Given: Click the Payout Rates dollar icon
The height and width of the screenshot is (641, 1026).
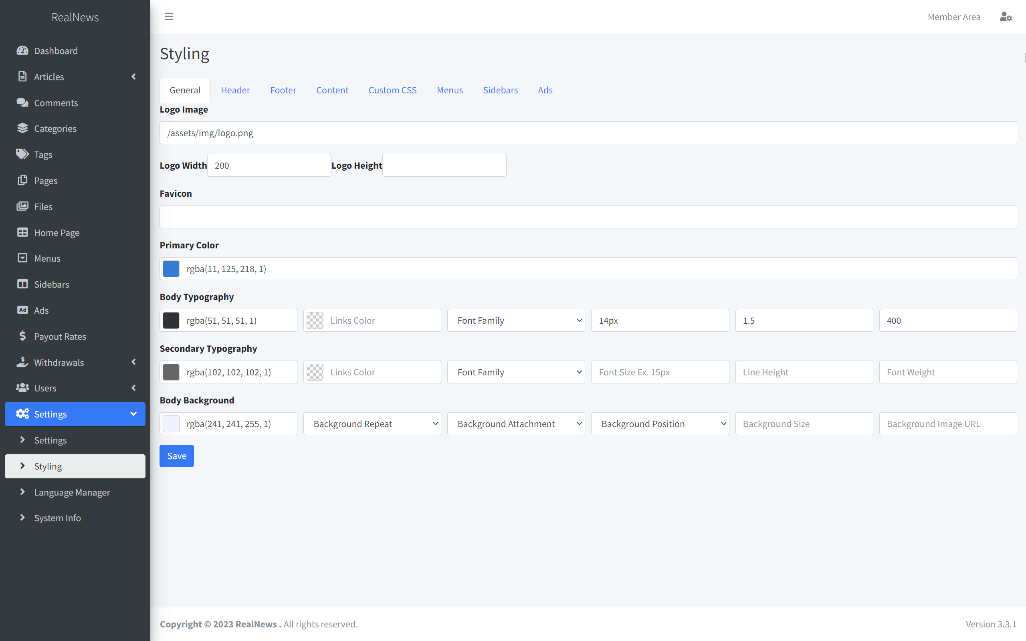Looking at the screenshot, I should [x=22, y=336].
